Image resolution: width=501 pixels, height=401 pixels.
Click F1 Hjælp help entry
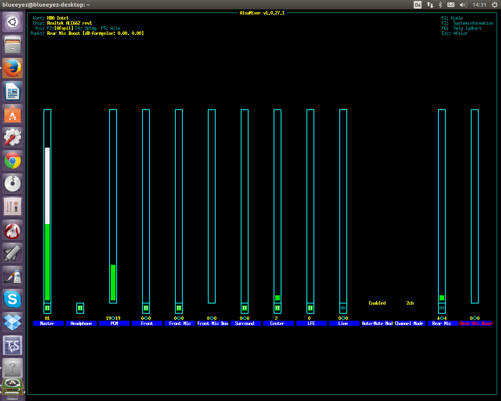[452, 18]
